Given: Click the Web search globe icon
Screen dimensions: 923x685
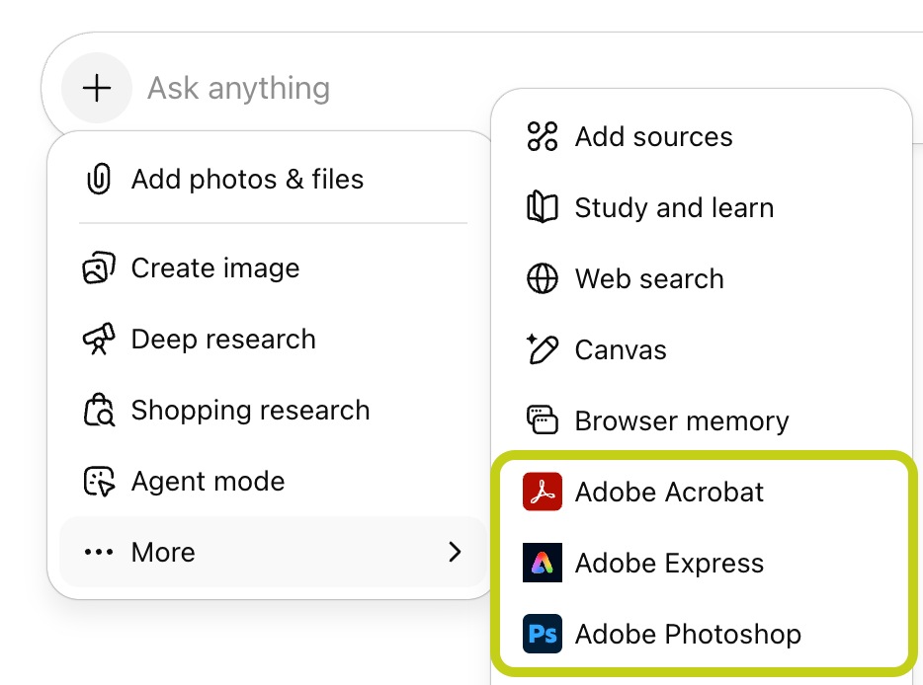Looking at the screenshot, I should coord(541,278).
